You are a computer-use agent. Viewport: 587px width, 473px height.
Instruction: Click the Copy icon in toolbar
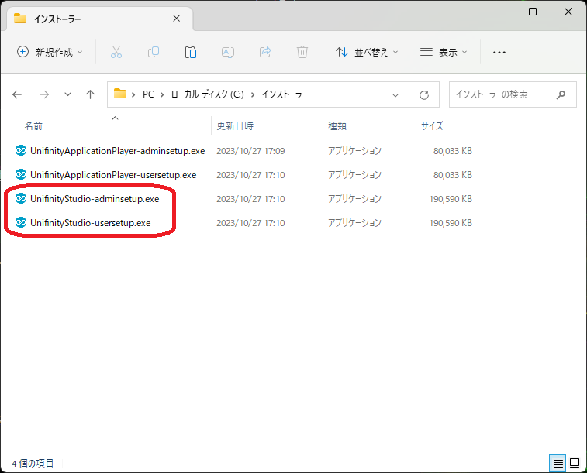click(x=154, y=52)
